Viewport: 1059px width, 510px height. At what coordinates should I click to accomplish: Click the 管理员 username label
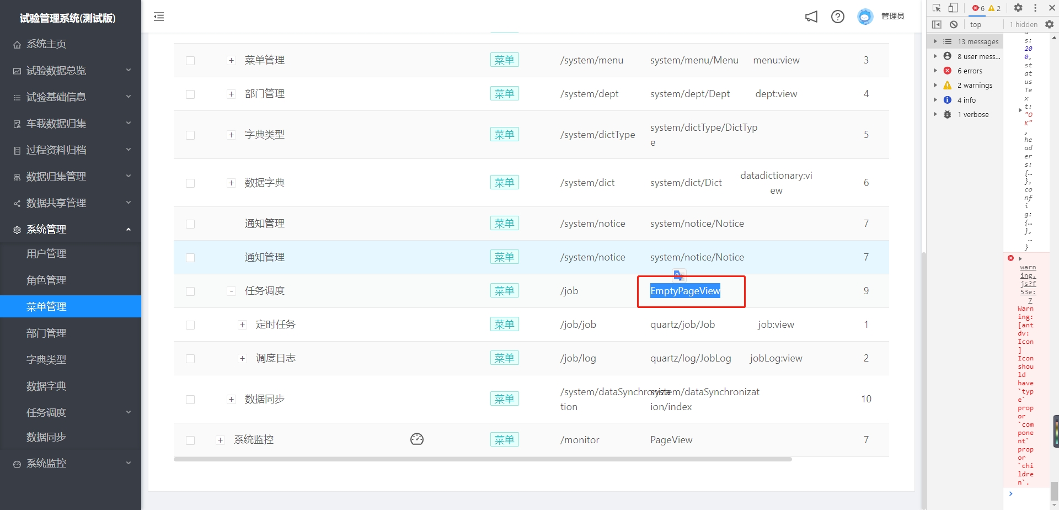(x=892, y=17)
